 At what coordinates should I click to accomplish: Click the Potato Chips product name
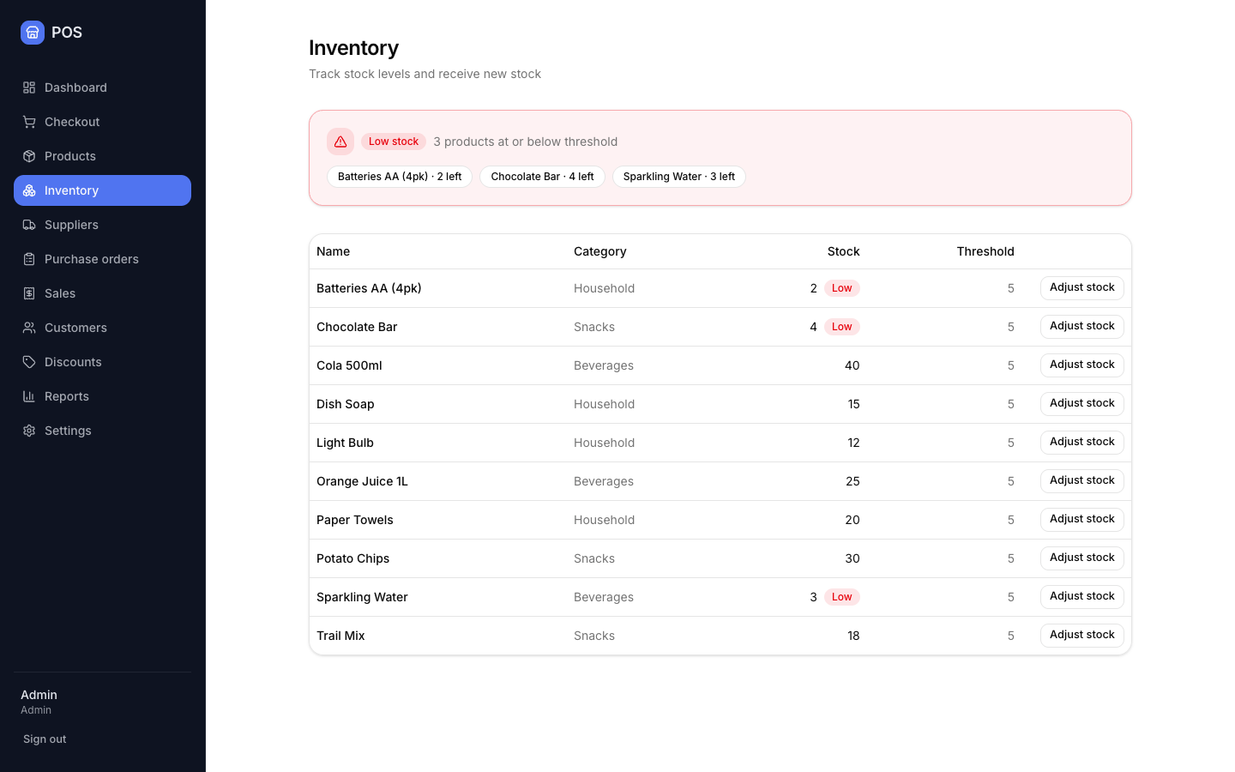(353, 558)
